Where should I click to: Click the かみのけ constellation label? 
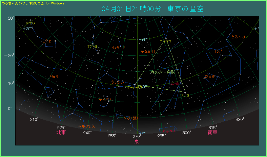(148, 52)
